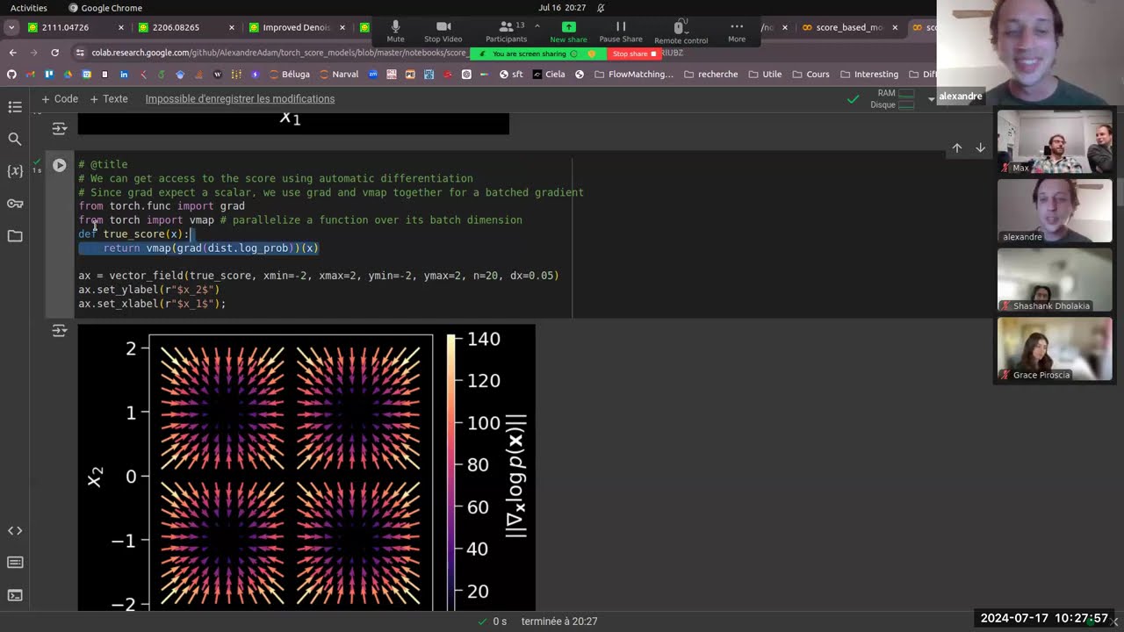This screenshot has height=632, width=1124.
Task: Place cursor on 'from torch.func import grad' line
Action: (x=162, y=206)
